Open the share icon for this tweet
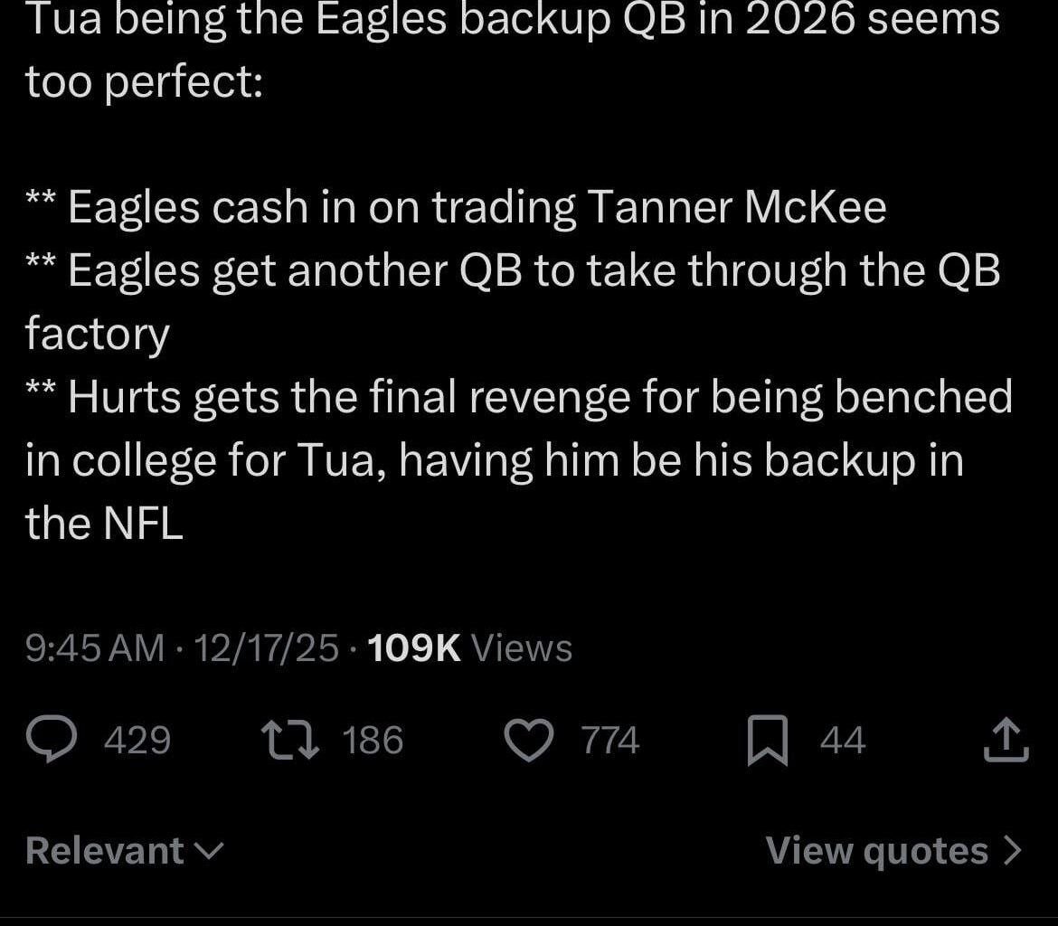The height and width of the screenshot is (926, 1058). pos(1006,741)
